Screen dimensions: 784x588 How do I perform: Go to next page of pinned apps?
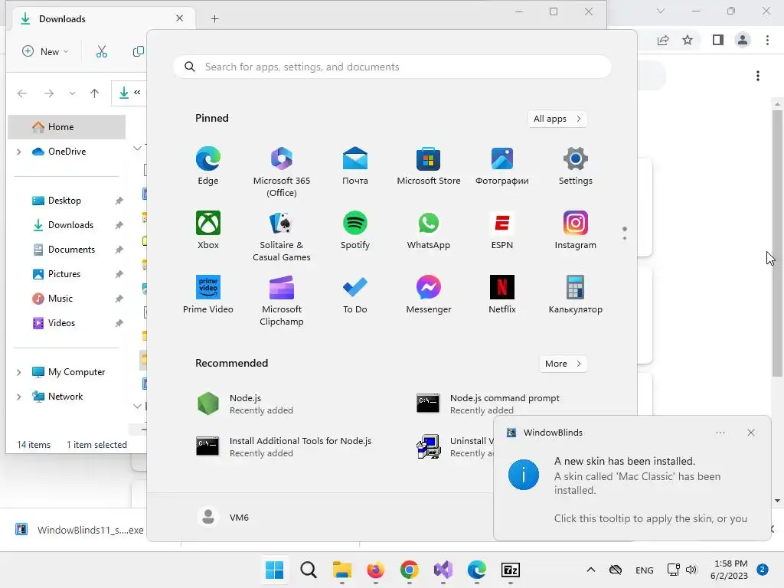point(625,237)
